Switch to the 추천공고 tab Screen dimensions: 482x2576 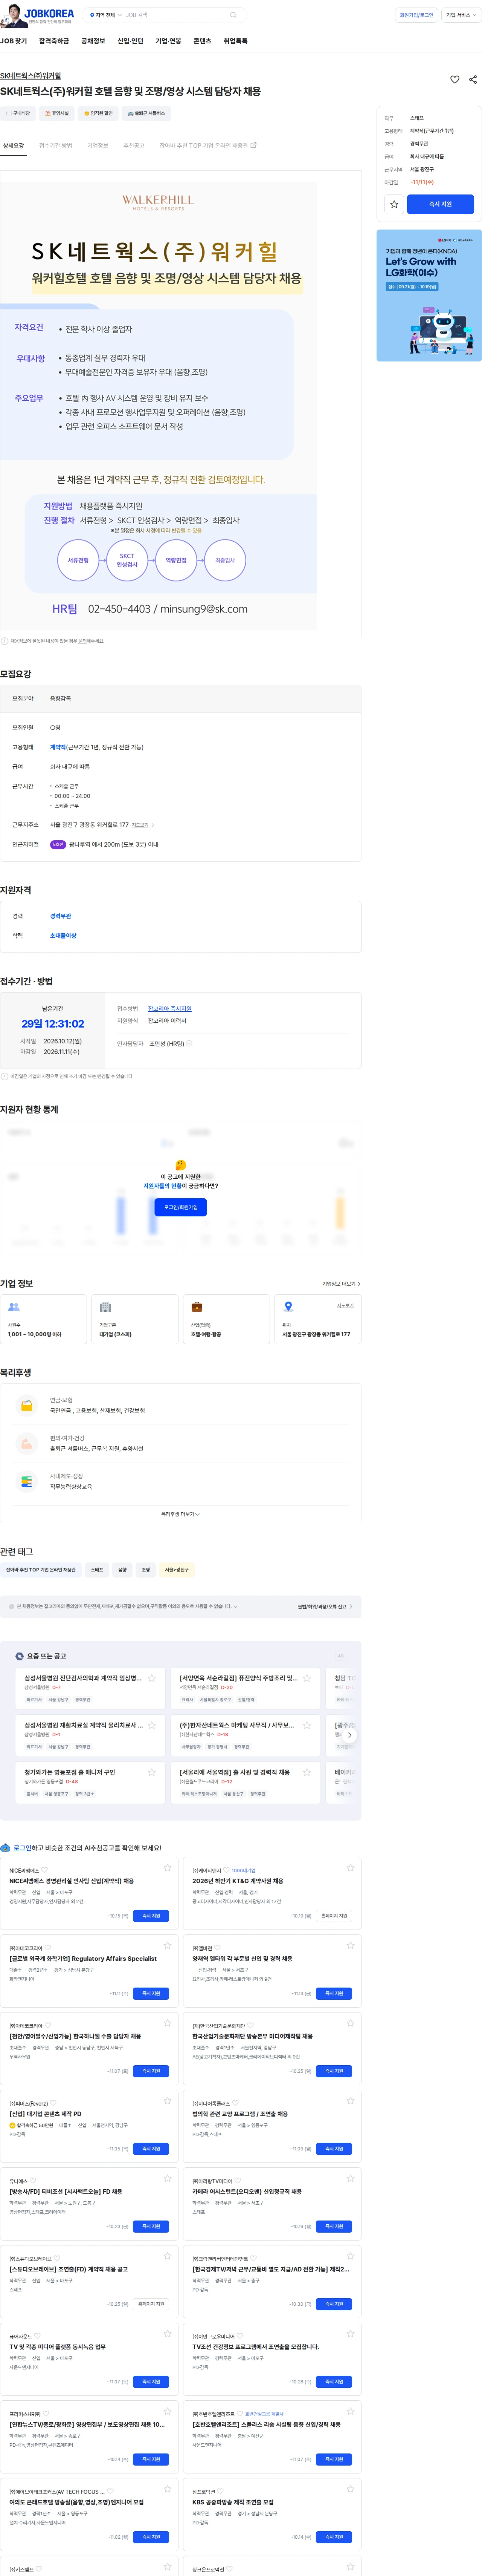134,146
